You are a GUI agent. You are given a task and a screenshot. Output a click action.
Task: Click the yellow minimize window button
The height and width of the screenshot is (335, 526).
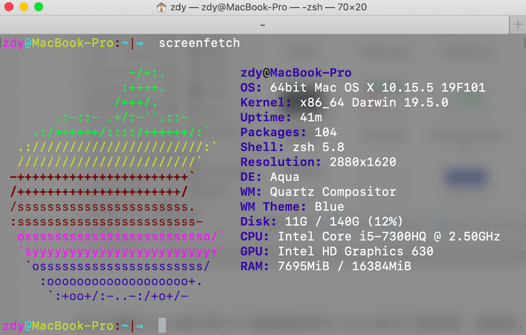[24, 7]
